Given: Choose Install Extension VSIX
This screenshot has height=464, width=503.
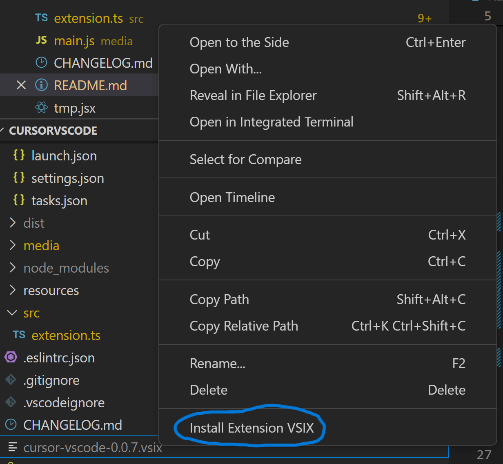Looking at the screenshot, I should (x=327, y=428).
